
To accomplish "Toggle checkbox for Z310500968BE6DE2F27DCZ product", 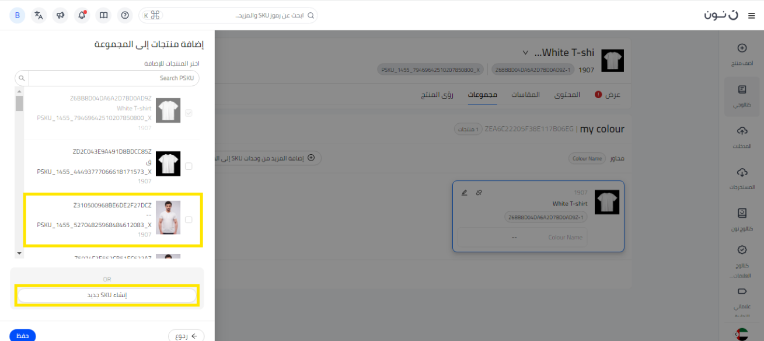I will (x=189, y=220).
